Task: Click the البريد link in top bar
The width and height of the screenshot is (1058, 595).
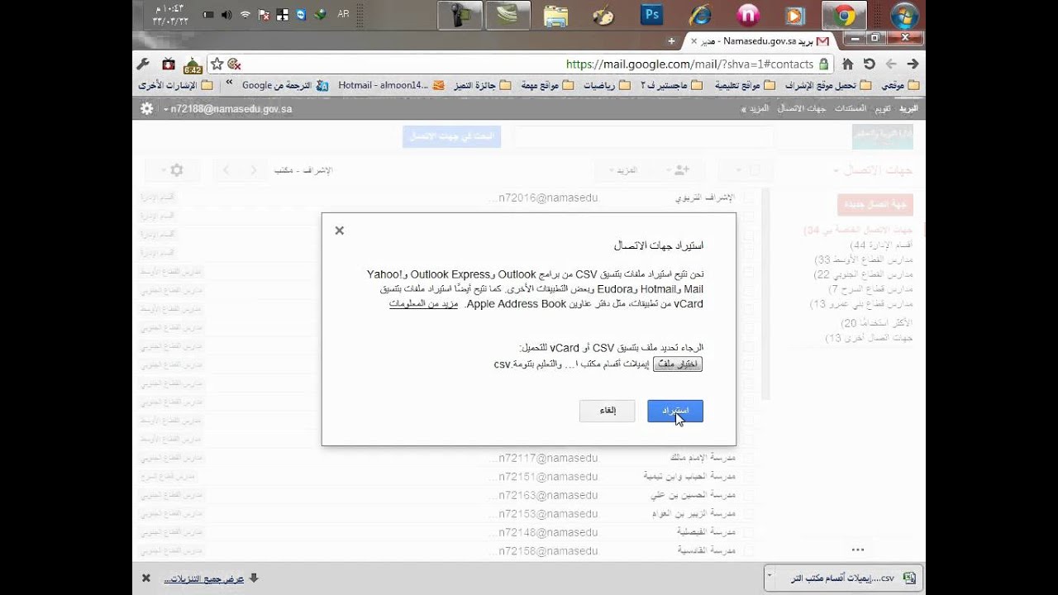Action: tap(908, 108)
